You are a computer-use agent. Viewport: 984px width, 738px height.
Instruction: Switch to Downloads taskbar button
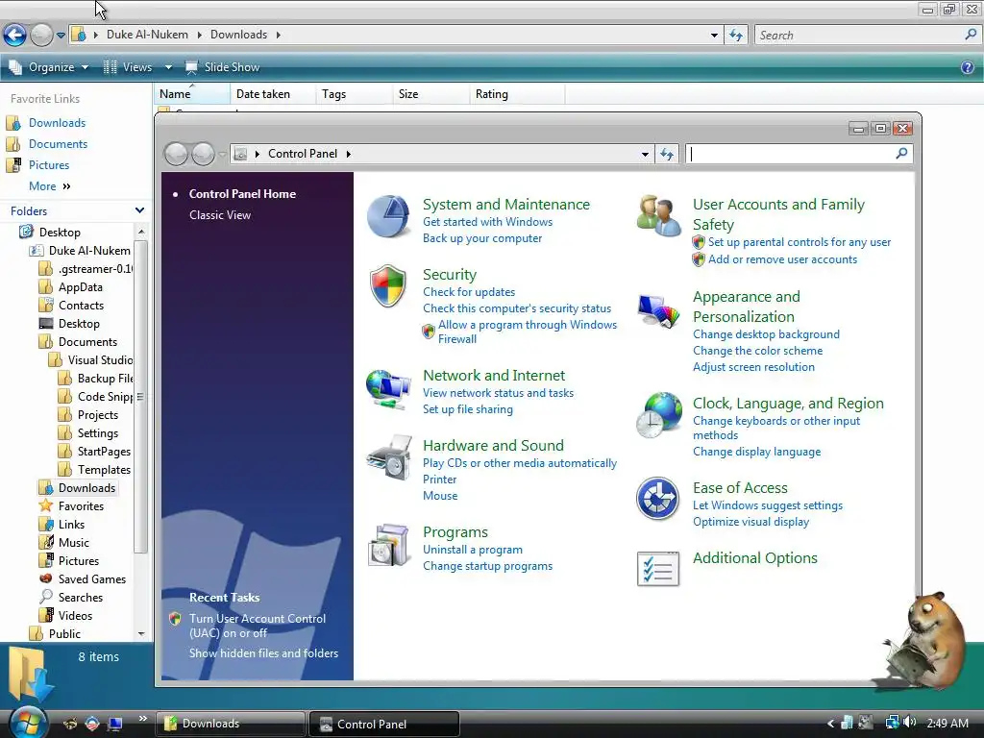230,724
